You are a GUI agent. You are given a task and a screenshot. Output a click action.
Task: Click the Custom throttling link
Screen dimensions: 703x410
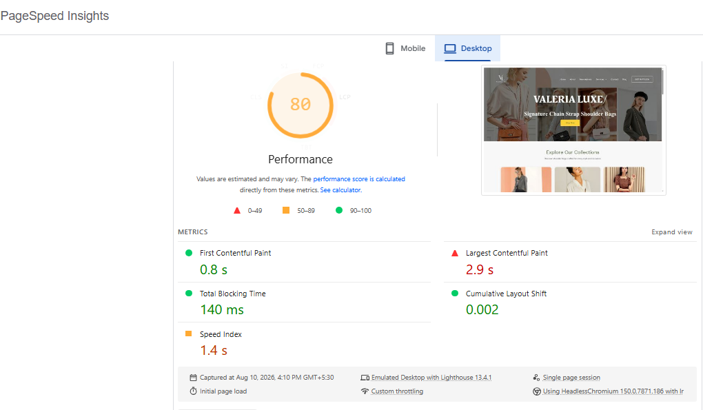pyautogui.click(x=397, y=391)
